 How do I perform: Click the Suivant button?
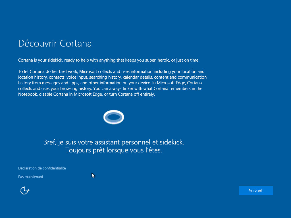point(255,190)
